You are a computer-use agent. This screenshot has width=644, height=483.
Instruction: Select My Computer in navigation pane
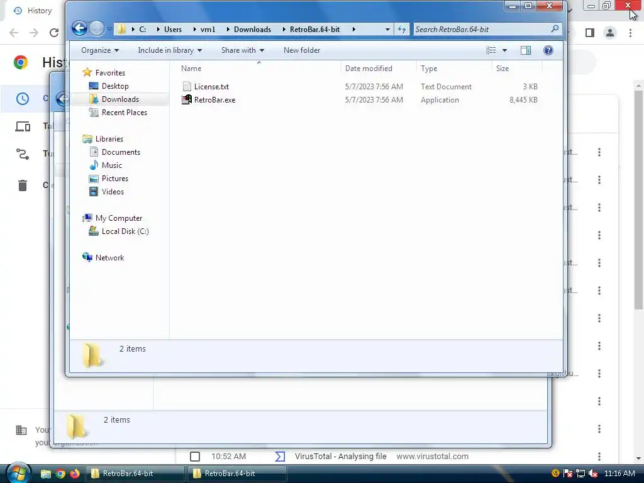click(x=119, y=218)
